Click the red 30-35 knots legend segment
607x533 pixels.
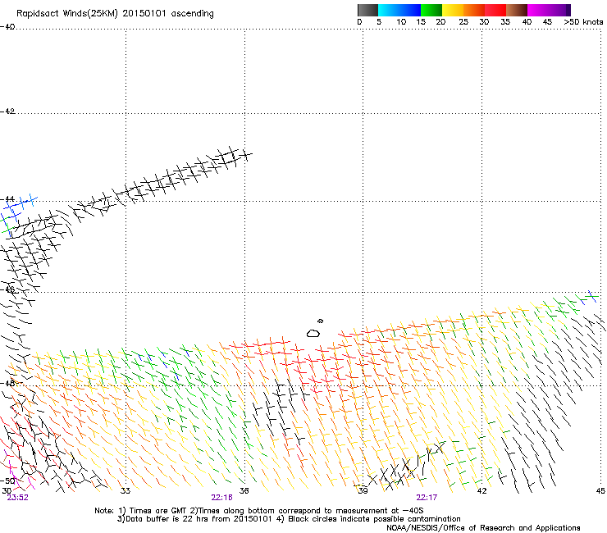point(495,10)
